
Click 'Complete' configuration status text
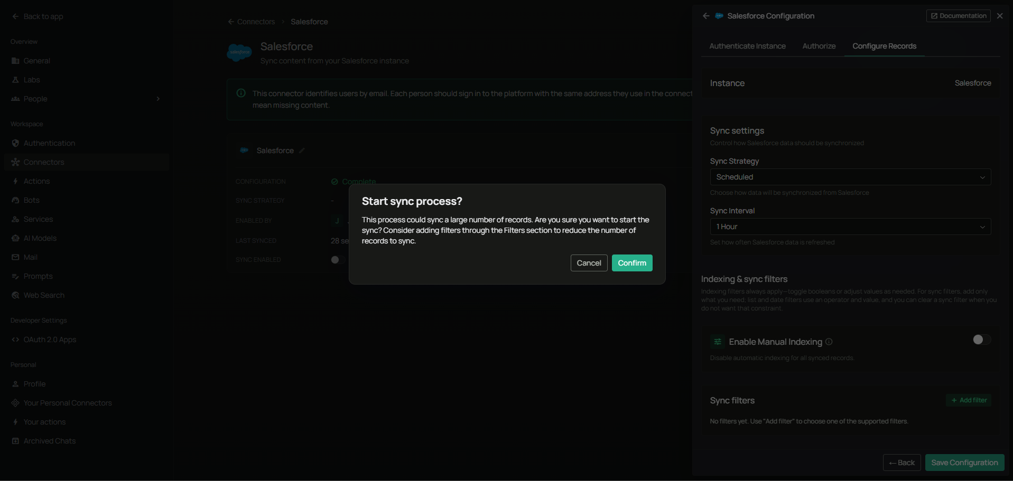359,182
